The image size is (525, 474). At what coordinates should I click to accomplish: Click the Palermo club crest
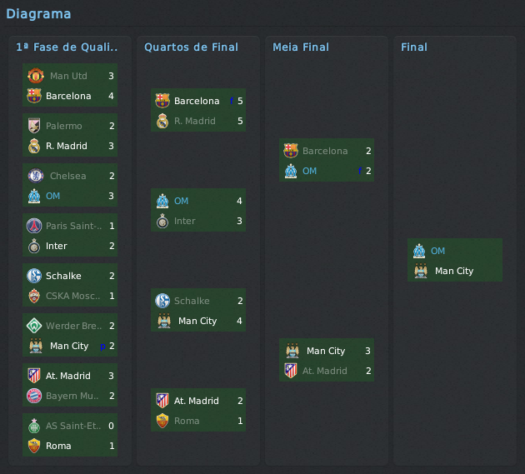[34, 126]
